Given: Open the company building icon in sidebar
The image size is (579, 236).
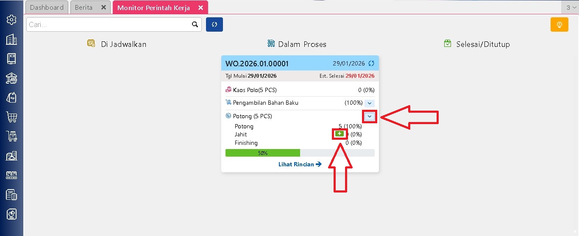Looking at the screenshot, I should (x=11, y=39).
